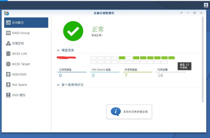Click the 未使用硬盘 count of 7
The image size is (210, 138).
coord(126,75)
